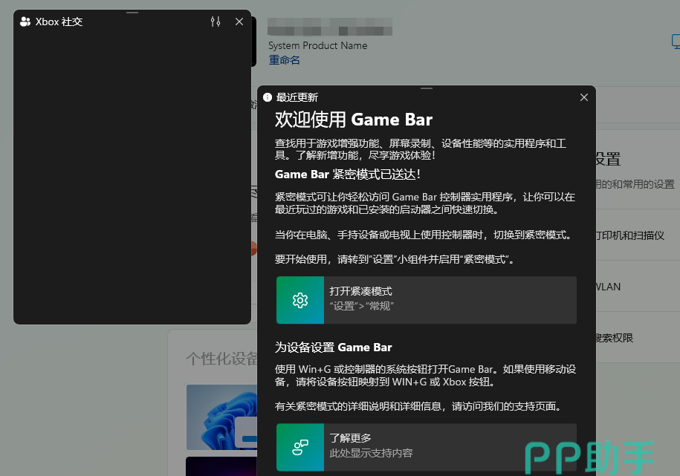This screenshot has width=680, height=476.
Task: Click the 打开紧凑模式 card label
Action: pos(361,292)
